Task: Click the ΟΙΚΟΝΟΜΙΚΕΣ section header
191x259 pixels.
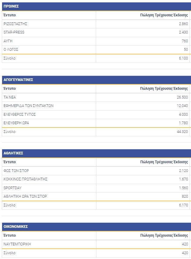Action: [16, 227]
